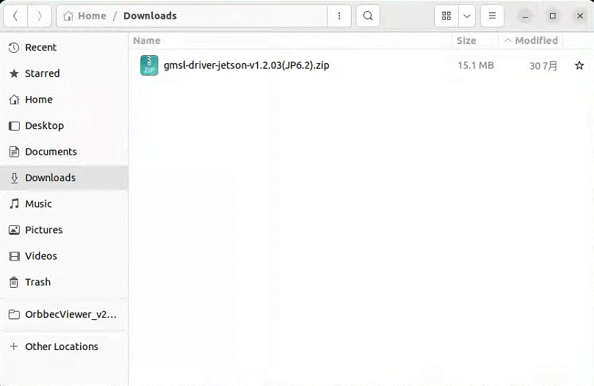Open Starred in the sidebar

[x=64, y=73]
